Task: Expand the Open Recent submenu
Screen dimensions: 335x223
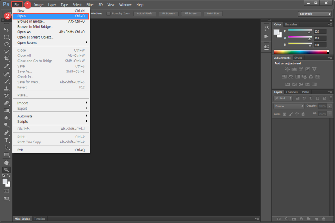Action: [x=51, y=43]
